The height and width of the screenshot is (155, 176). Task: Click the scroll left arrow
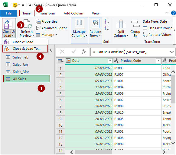click(x=71, y=152)
